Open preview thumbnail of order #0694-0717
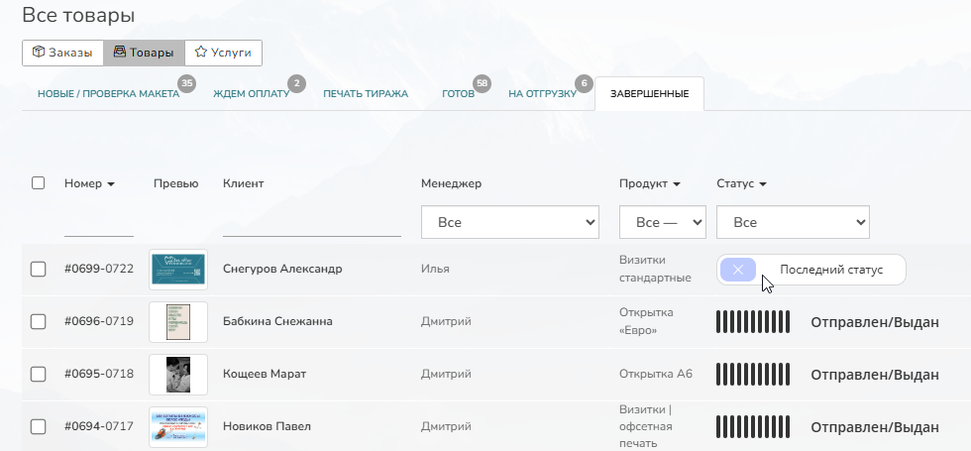The height and width of the screenshot is (451, 971). point(177,426)
